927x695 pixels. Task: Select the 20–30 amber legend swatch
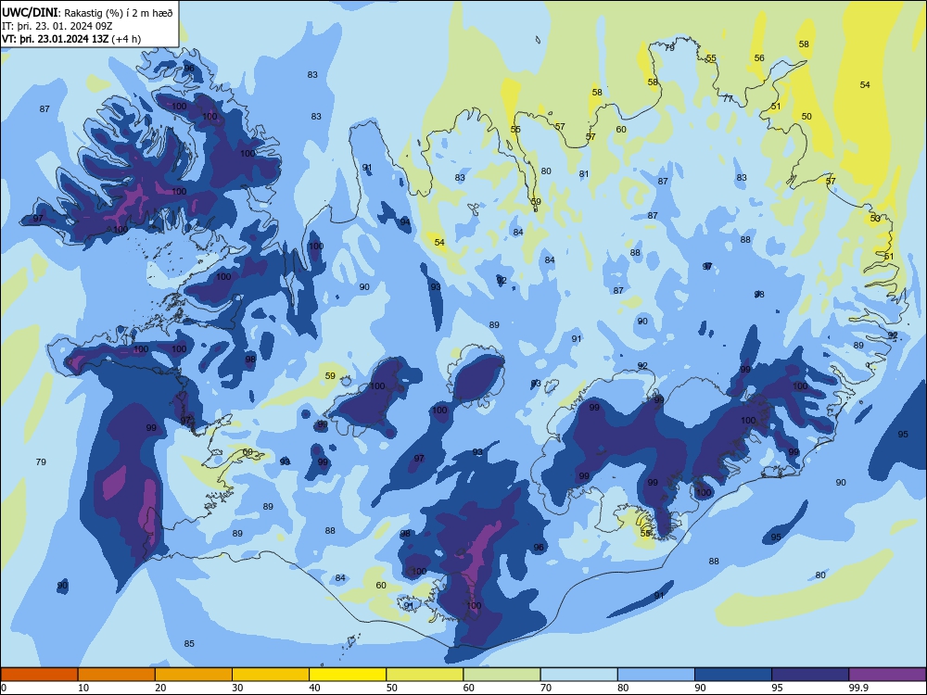tap(194, 675)
